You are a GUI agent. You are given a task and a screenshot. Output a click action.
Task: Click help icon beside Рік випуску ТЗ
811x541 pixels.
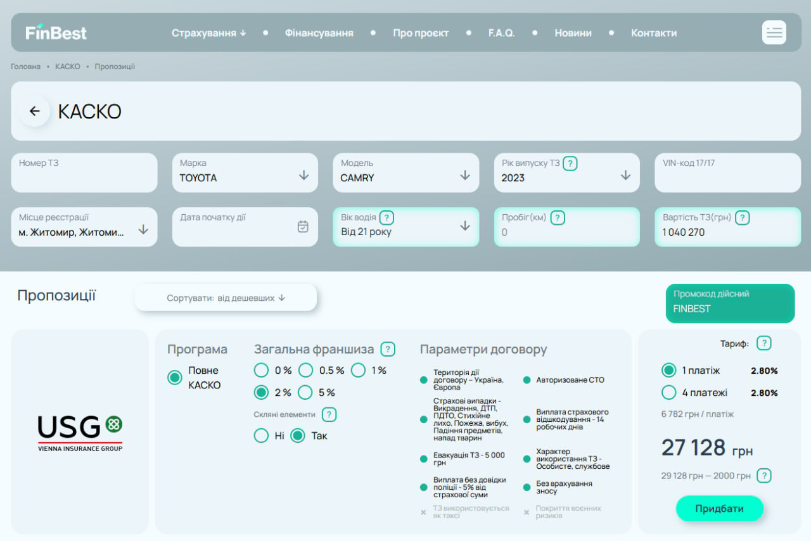[570, 163]
